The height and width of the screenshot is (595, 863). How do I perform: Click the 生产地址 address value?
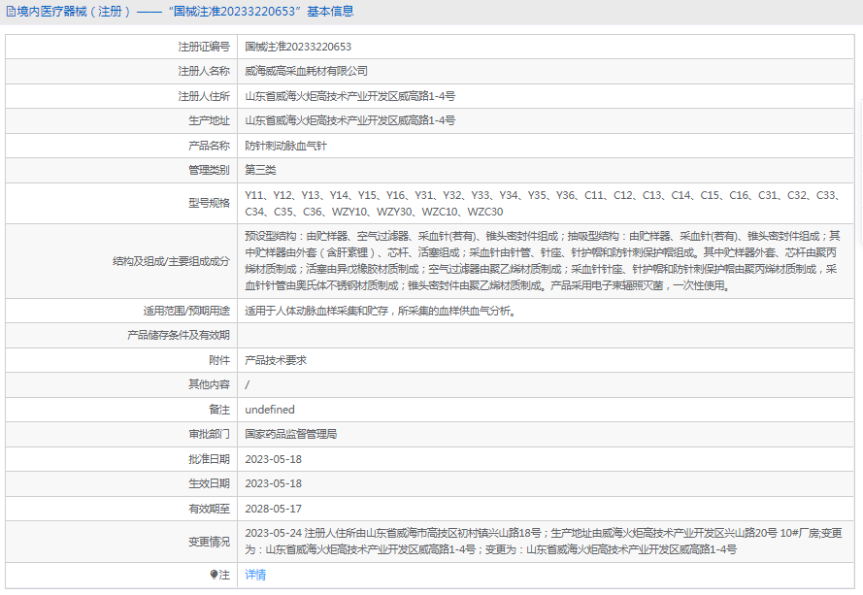pos(350,120)
